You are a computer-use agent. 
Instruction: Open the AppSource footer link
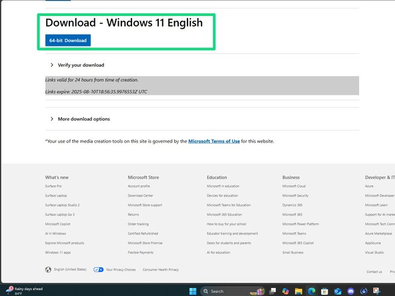[x=373, y=243]
